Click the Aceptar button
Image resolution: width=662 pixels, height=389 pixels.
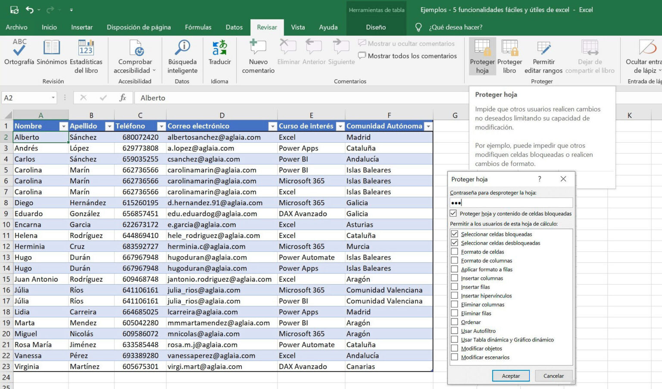[511, 376]
